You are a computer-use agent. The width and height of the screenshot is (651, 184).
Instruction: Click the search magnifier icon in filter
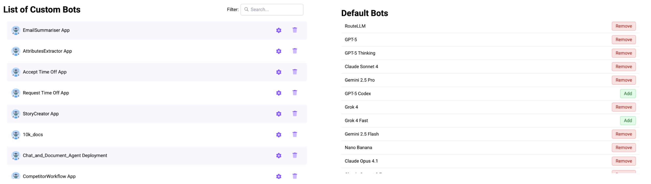pyautogui.click(x=246, y=9)
